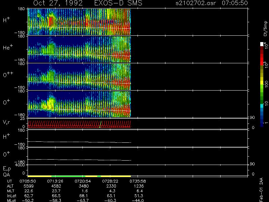269x202 pixels.
Task: Click the MLT value '22.6'
Action: (x=29, y=191)
